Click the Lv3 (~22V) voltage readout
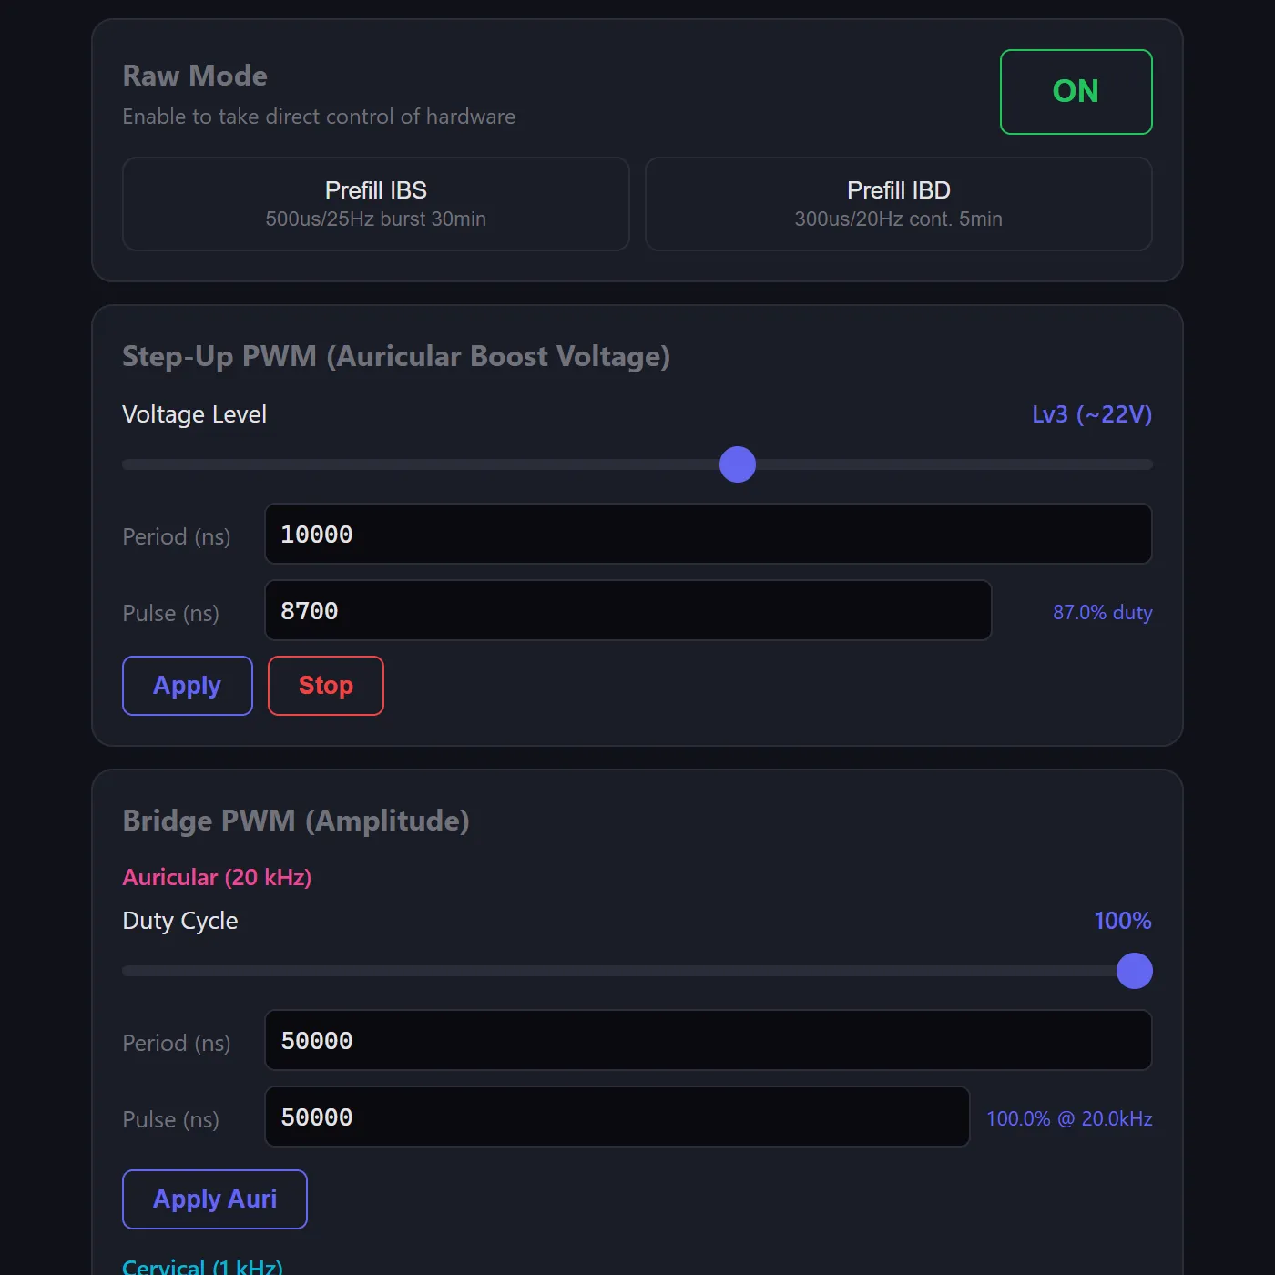 click(1091, 414)
